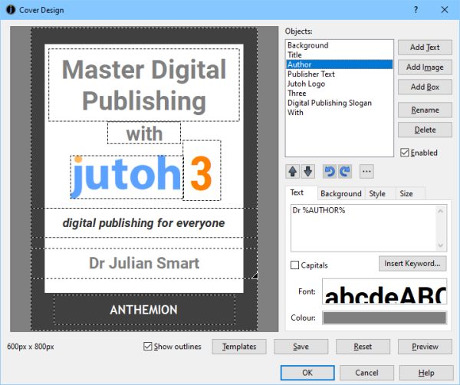460x385 pixels.
Task: Select Background in Objects list
Action: pos(339,45)
